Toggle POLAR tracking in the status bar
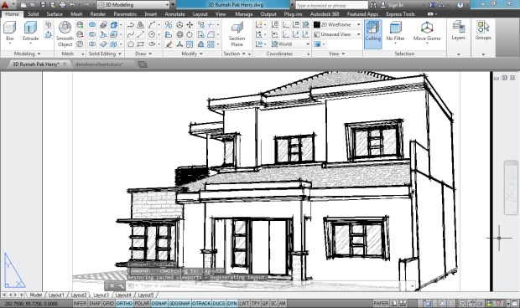This screenshot has height=308, width=520. (142, 303)
